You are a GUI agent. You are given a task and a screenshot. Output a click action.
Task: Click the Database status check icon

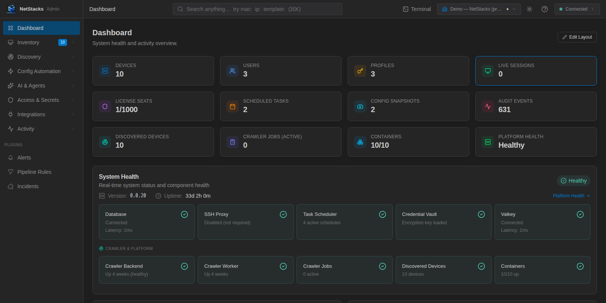184,214
